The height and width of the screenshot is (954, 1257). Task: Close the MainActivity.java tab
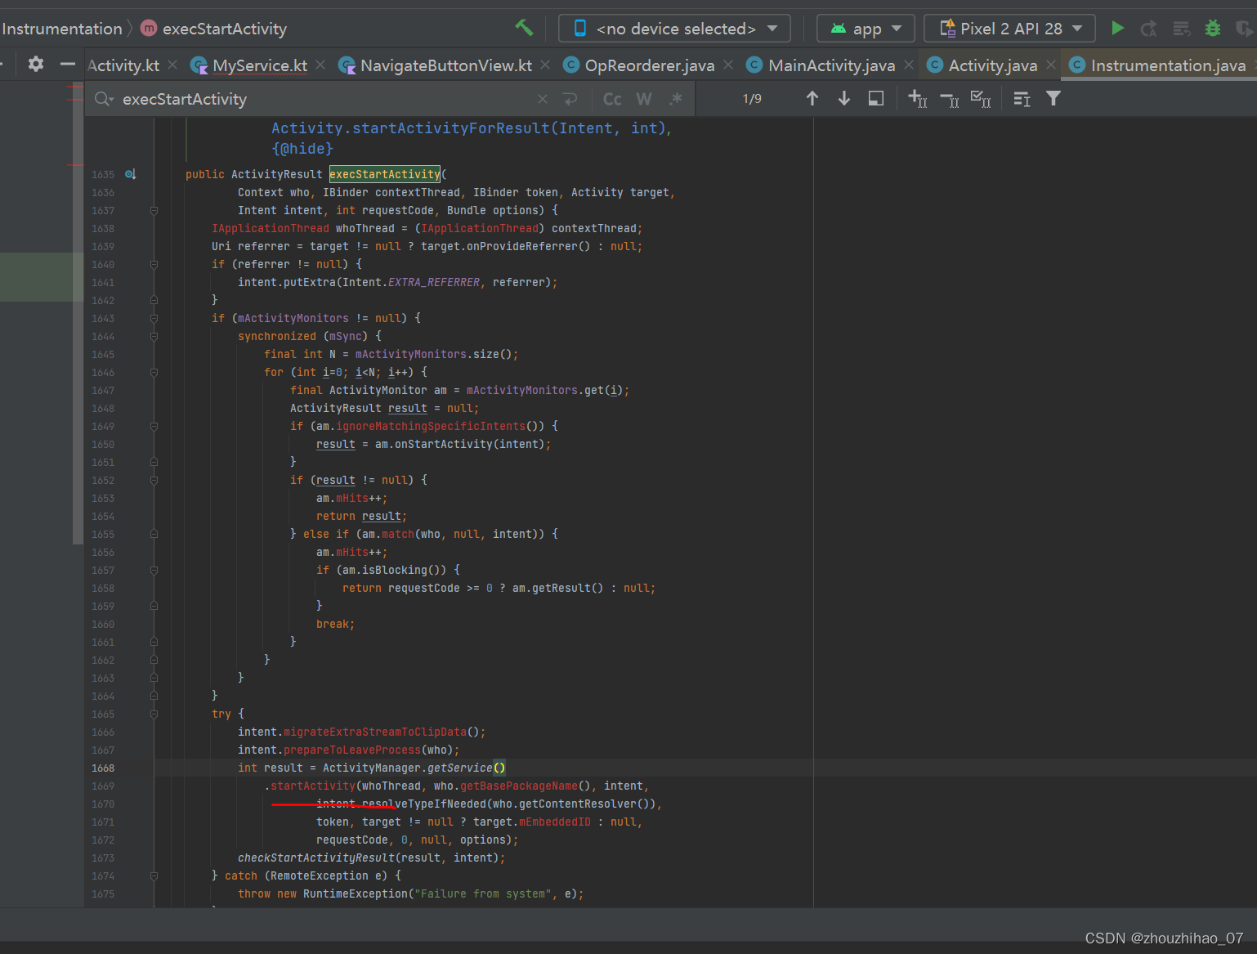(x=909, y=65)
